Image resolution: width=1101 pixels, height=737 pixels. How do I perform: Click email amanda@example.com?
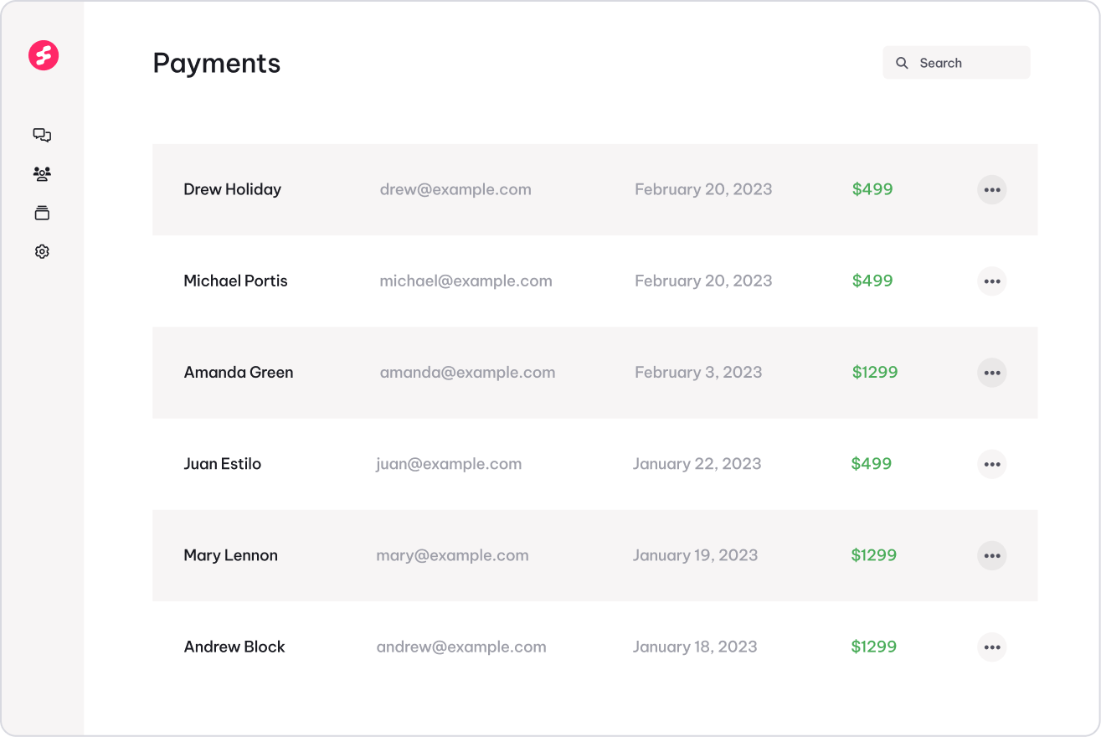point(467,373)
